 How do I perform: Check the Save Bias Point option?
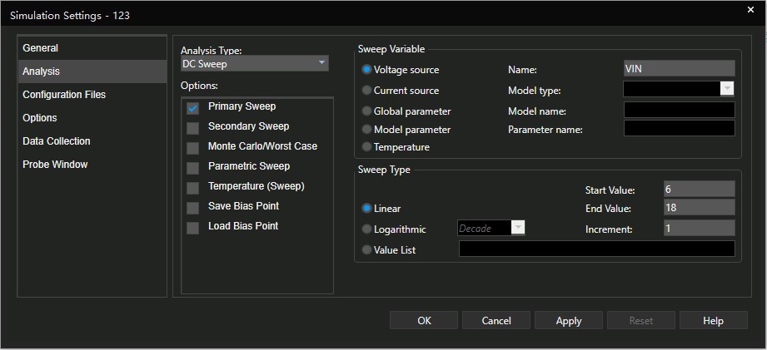192,208
